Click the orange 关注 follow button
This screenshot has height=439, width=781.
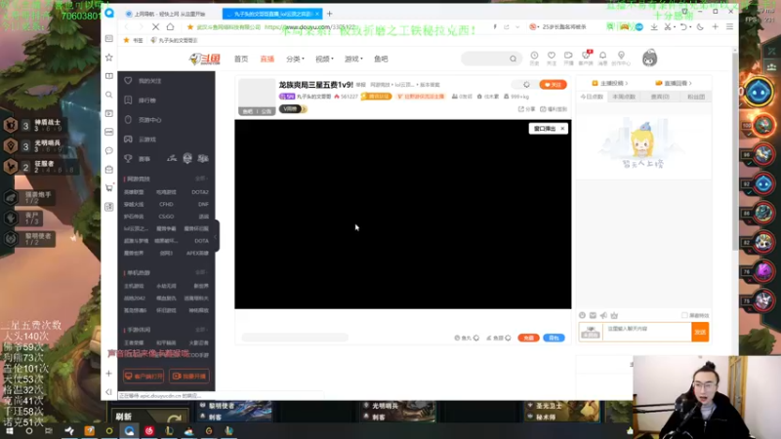[x=553, y=85]
